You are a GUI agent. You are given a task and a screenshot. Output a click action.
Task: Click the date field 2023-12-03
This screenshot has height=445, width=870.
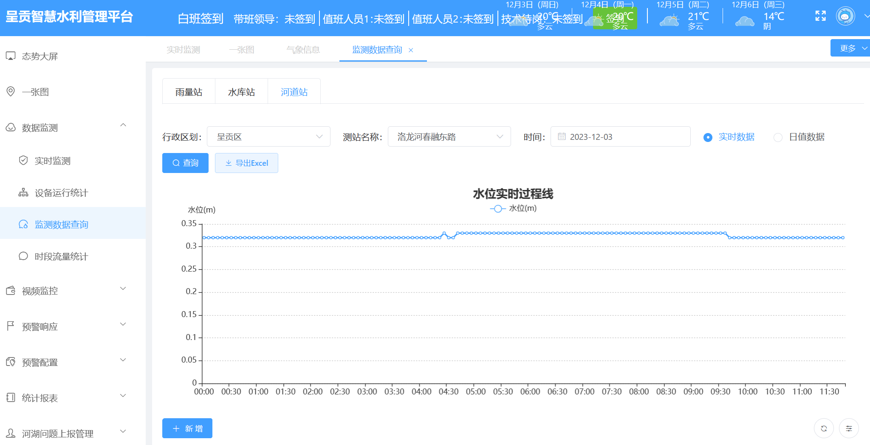[620, 136]
